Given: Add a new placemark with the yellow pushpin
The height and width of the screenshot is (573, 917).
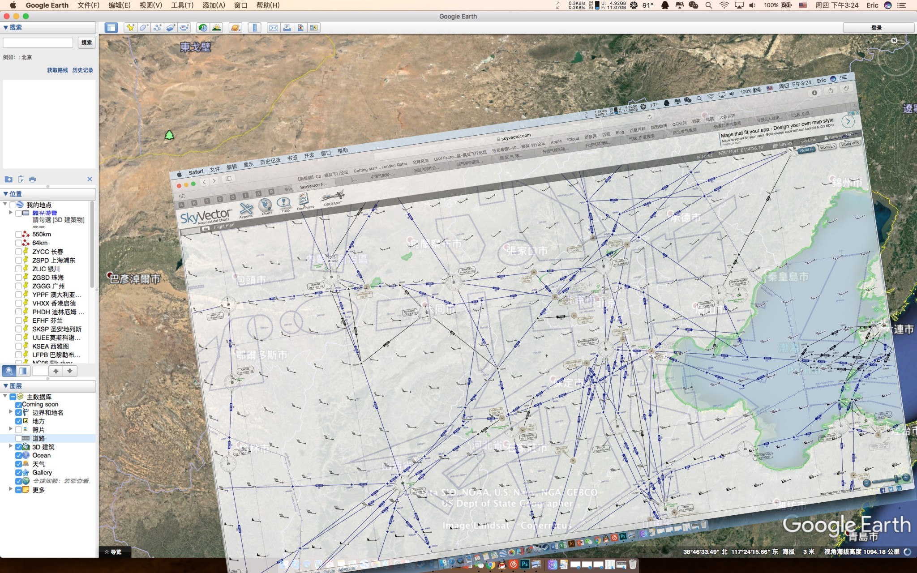Looking at the screenshot, I should click(130, 28).
